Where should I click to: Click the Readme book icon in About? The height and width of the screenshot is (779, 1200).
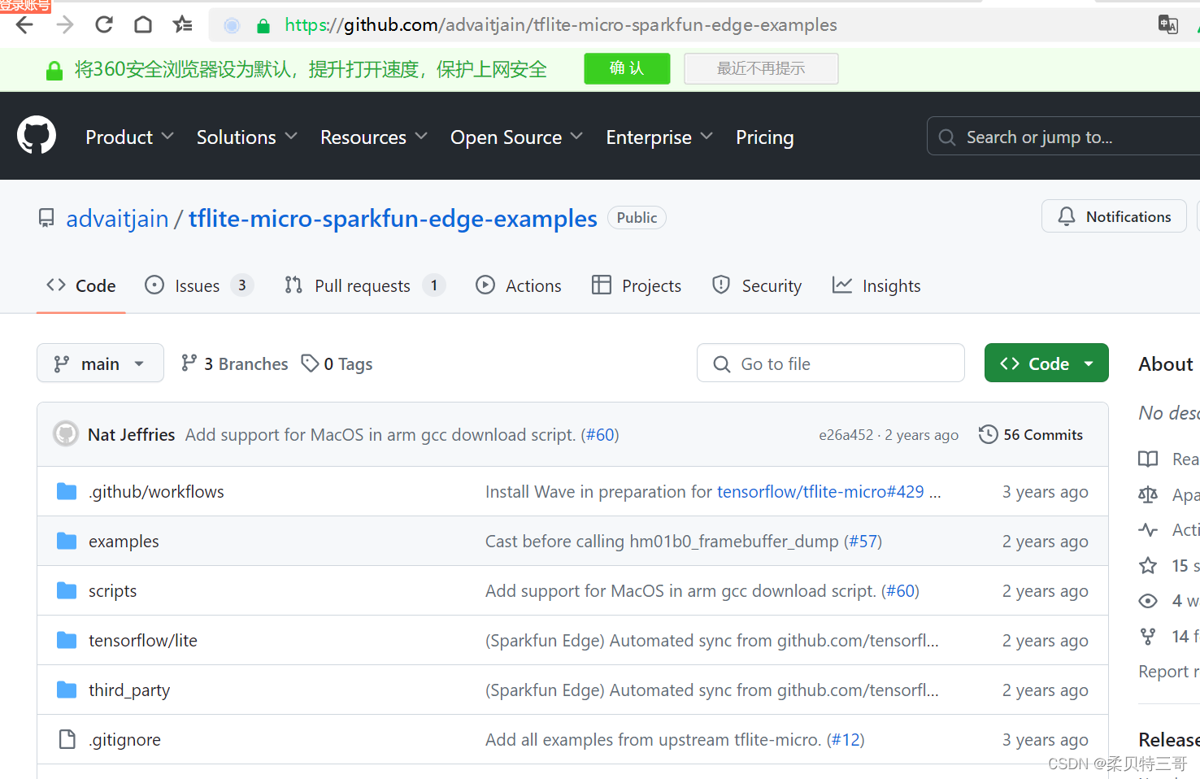[1148, 459]
